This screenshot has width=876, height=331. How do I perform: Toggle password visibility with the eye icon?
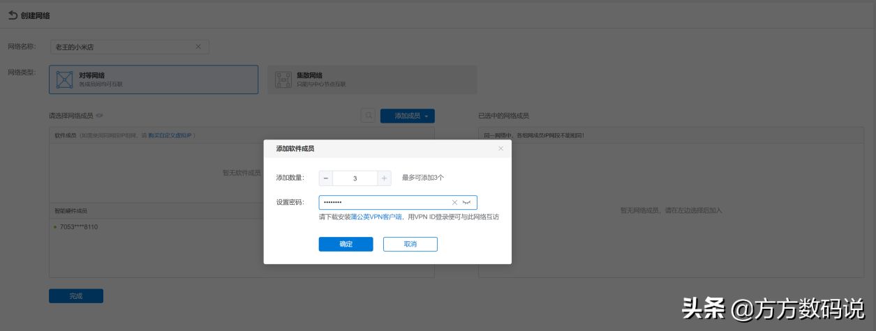(467, 202)
